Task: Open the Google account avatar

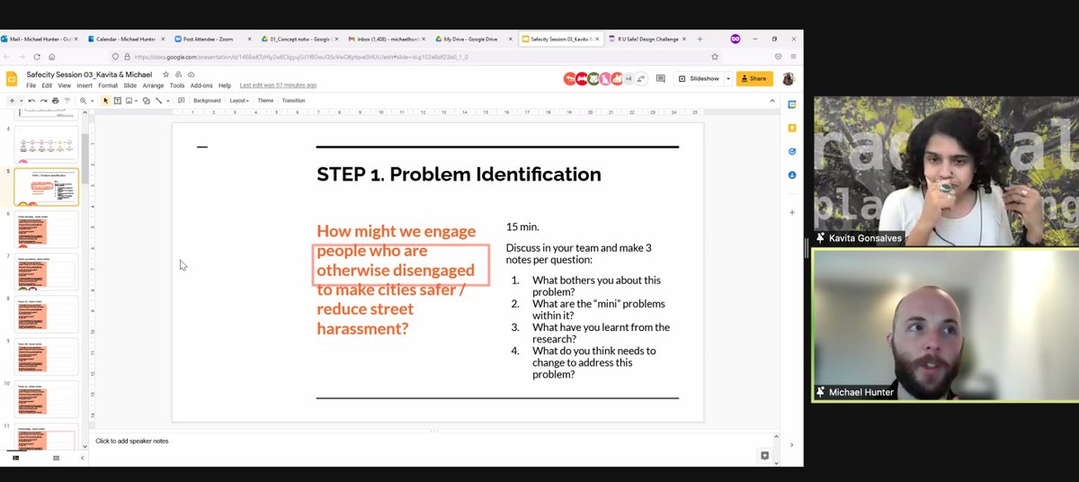Action: [x=789, y=78]
